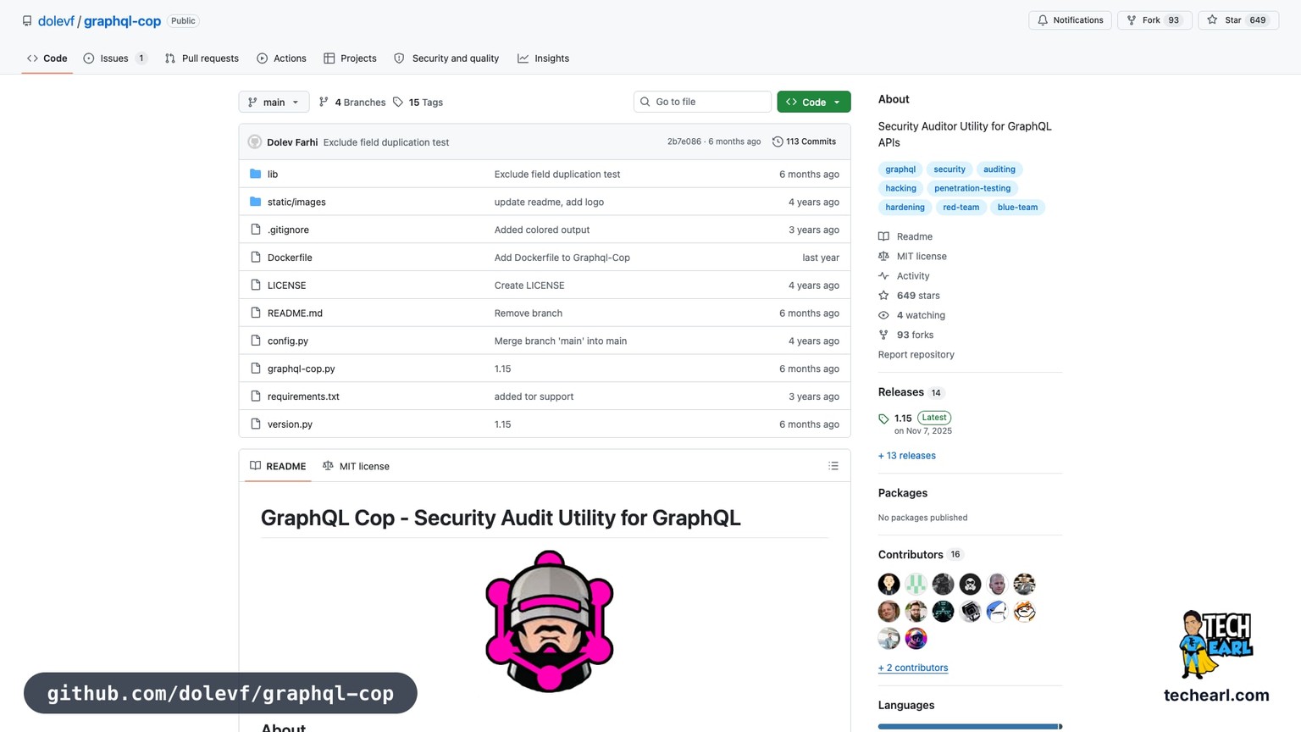
Task: Select the README tab in file viewer
Action: click(x=278, y=466)
